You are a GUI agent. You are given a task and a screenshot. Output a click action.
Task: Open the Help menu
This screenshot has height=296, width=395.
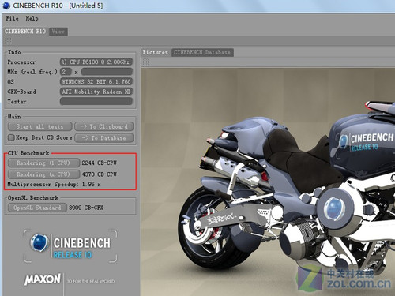point(32,18)
